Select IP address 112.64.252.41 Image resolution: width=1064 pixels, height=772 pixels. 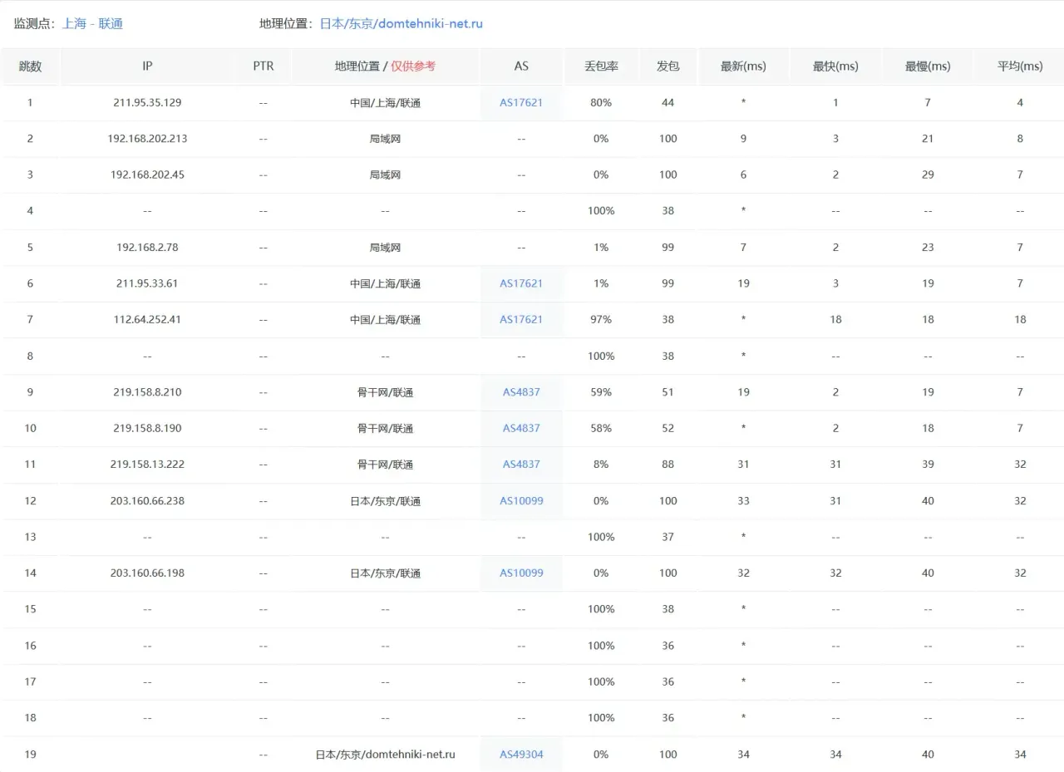[147, 320]
